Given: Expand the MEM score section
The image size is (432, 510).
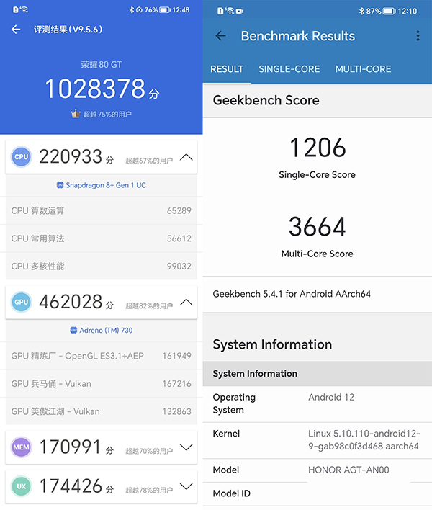Looking at the screenshot, I should pyautogui.click(x=186, y=448).
